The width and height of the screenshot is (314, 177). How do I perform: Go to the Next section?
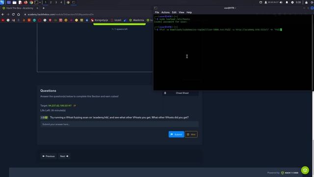coord(64,156)
